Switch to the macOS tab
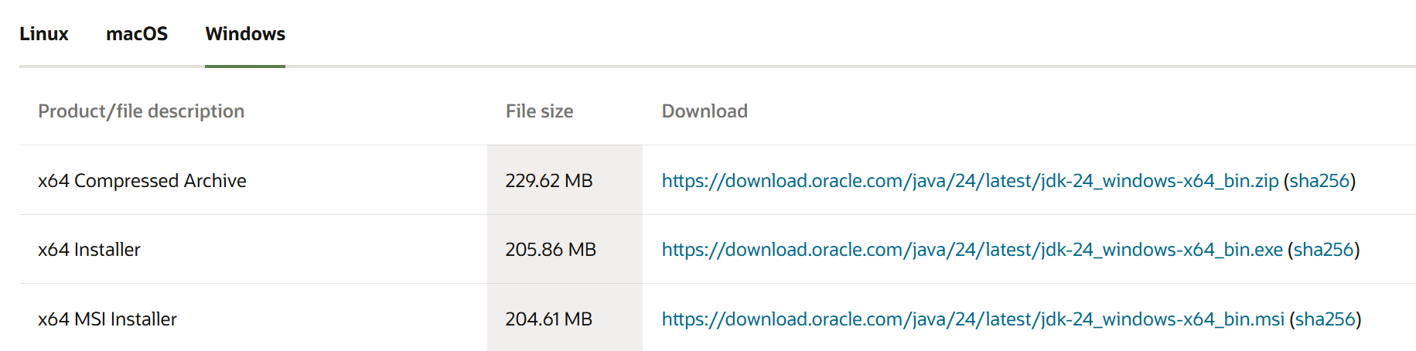This screenshot has height=351, width=1416. (x=137, y=34)
